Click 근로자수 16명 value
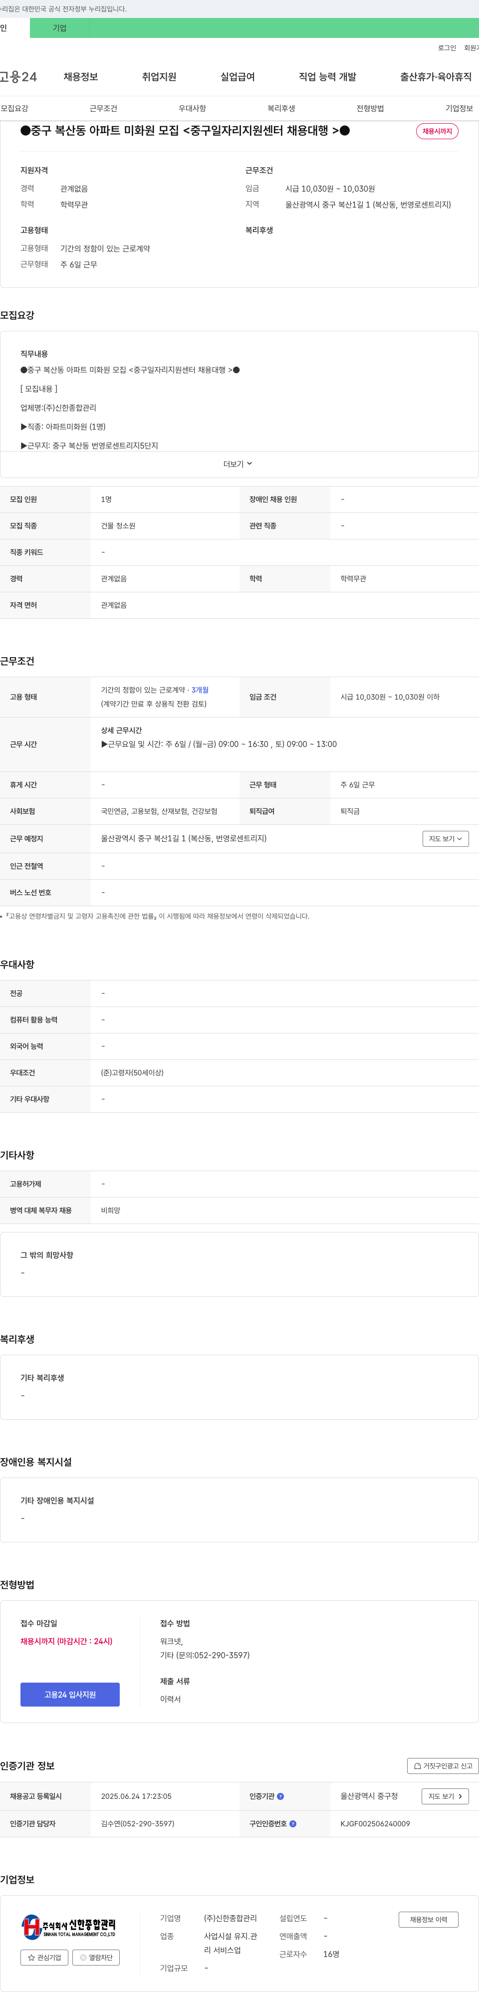The image size is (479, 1992). click(331, 1954)
